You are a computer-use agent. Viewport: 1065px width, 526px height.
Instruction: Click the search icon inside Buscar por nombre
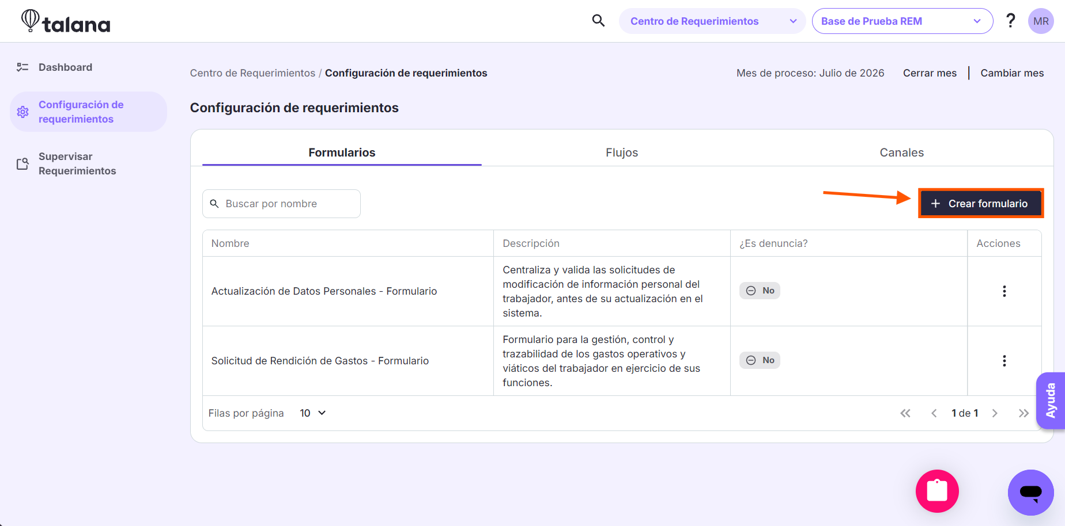click(x=214, y=204)
